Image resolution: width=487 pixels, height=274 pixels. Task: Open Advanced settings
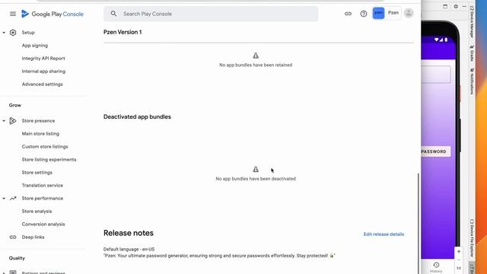pyautogui.click(x=43, y=84)
